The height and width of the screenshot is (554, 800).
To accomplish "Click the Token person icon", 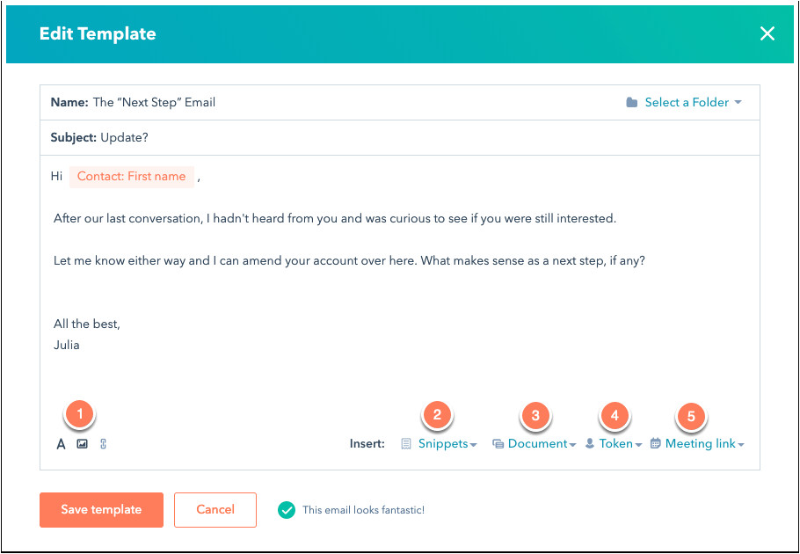I will pyautogui.click(x=590, y=444).
